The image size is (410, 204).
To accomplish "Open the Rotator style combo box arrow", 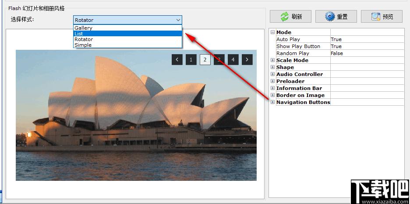I will [x=178, y=20].
